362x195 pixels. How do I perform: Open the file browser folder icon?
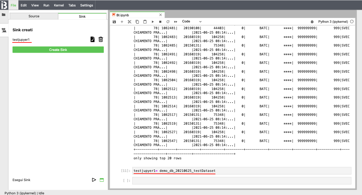coord(3,15)
